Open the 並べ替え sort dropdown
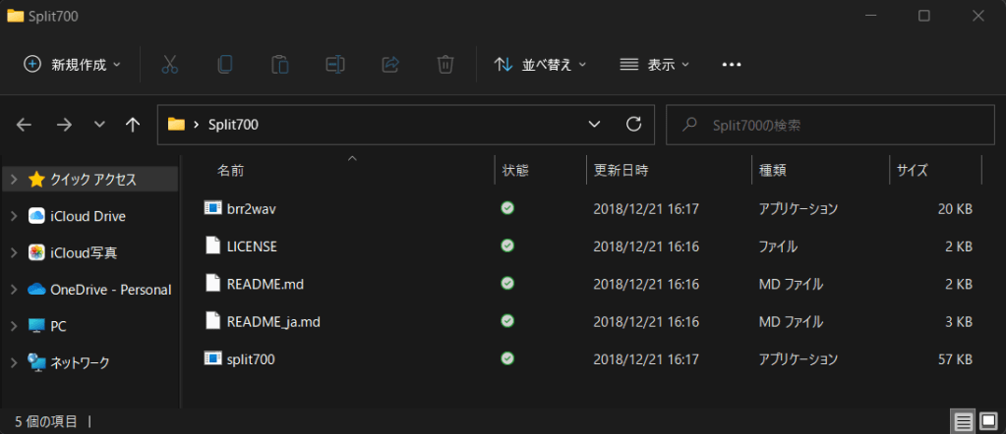1006x434 pixels. pos(539,65)
